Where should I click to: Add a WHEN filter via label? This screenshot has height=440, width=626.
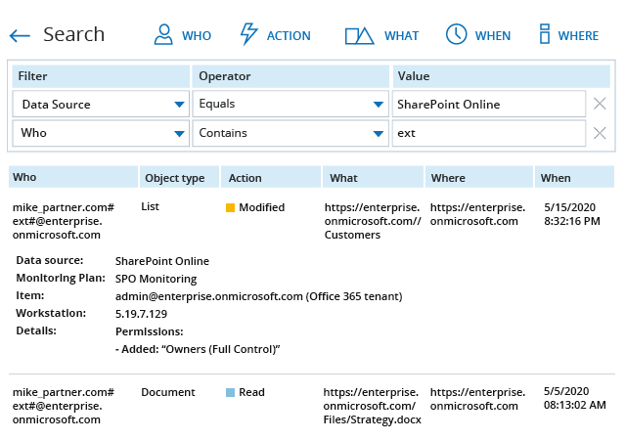click(x=493, y=36)
